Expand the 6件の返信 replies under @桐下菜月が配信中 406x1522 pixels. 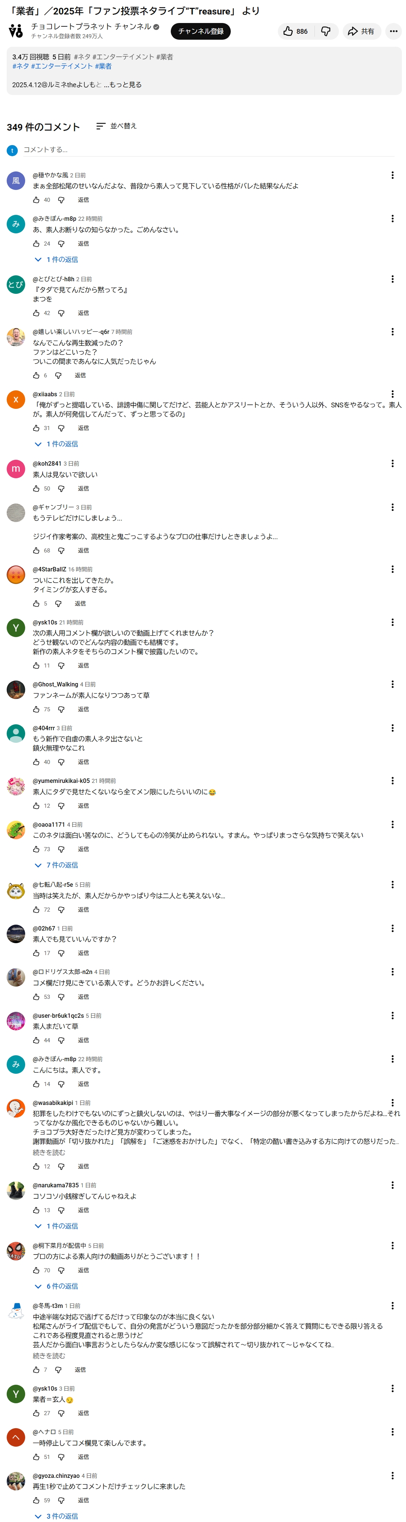click(56, 1286)
